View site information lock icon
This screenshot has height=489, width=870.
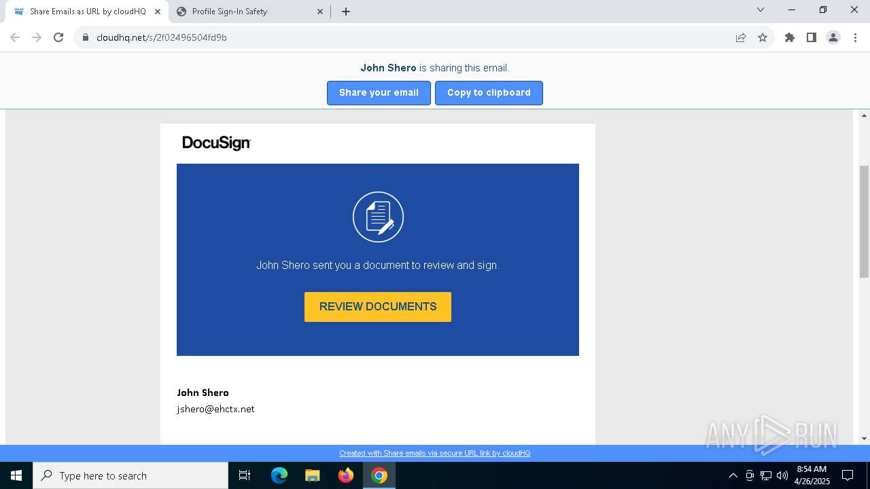[86, 37]
